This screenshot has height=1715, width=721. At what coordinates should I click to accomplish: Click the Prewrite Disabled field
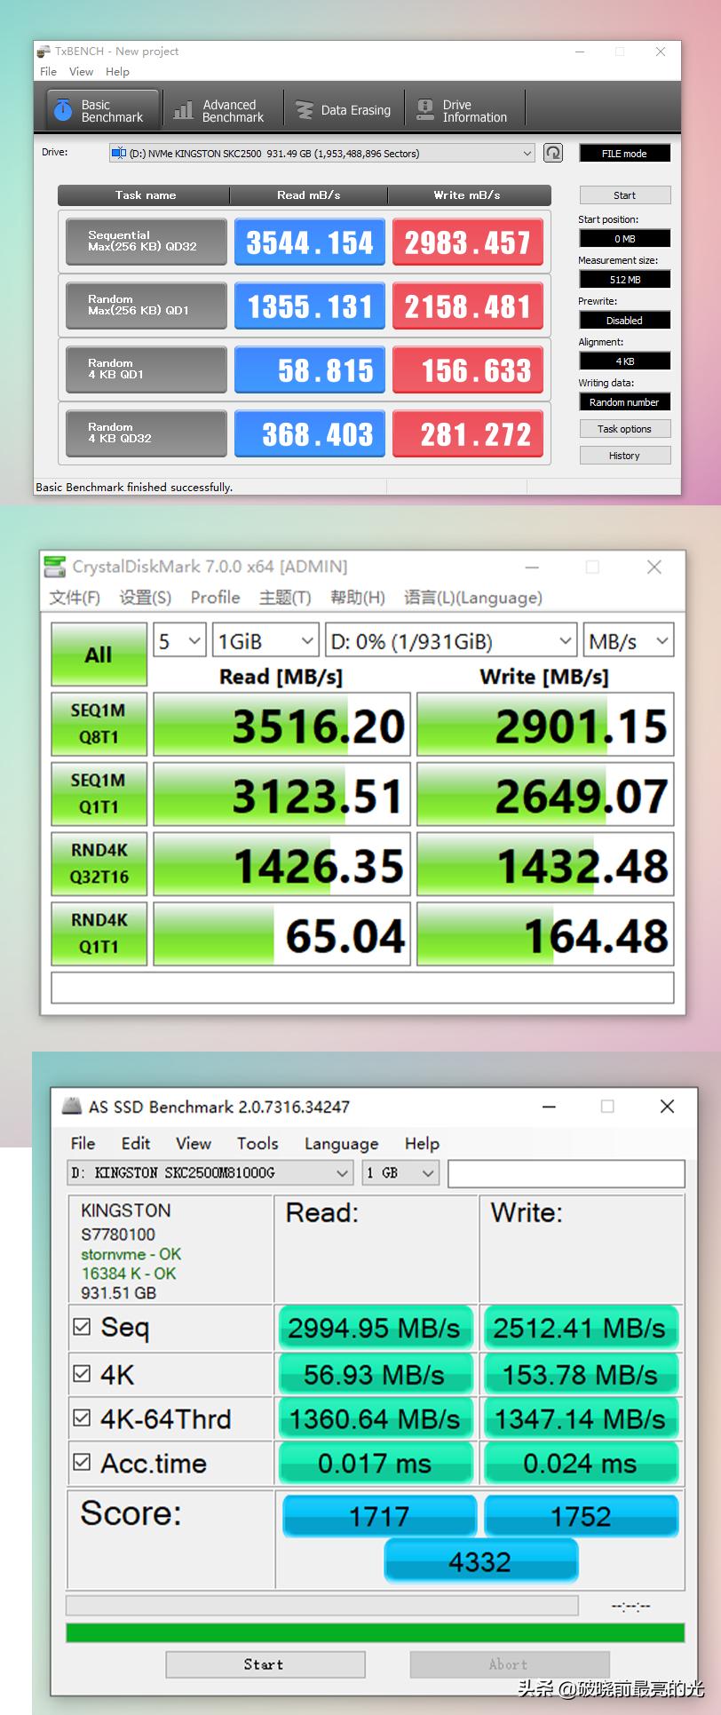(x=624, y=320)
